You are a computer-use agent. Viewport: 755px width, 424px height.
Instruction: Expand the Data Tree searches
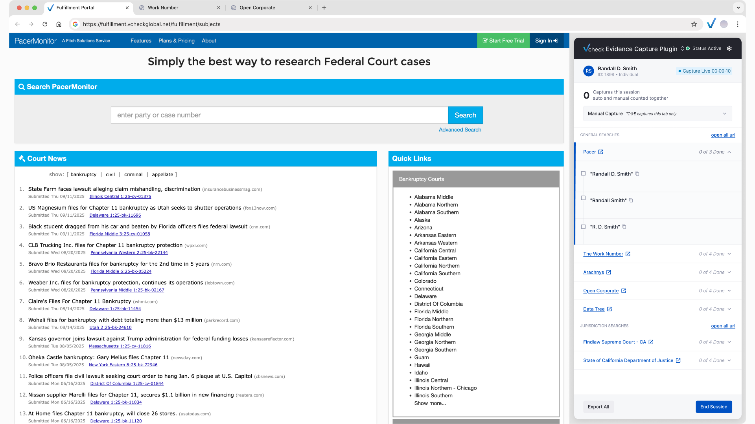(x=729, y=309)
